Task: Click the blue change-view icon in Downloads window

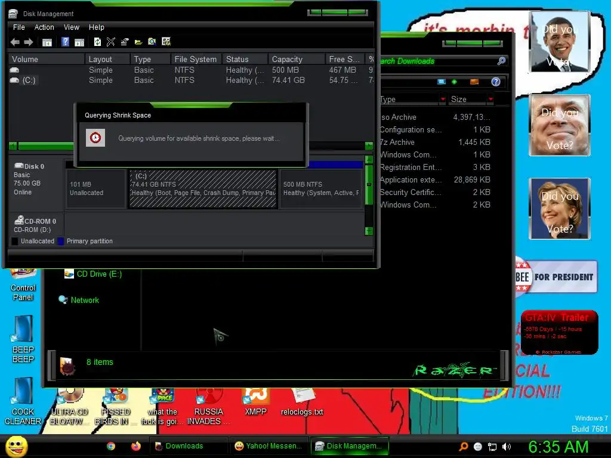Action: pos(442,82)
